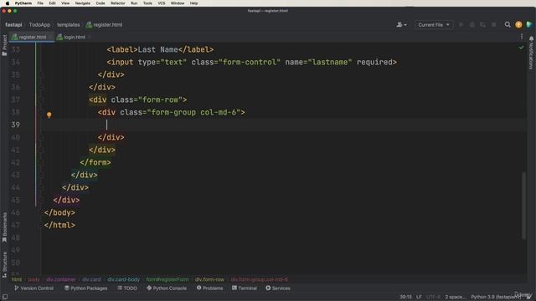Open the Notifications tool window

pyautogui.click(x=531, y=53)
